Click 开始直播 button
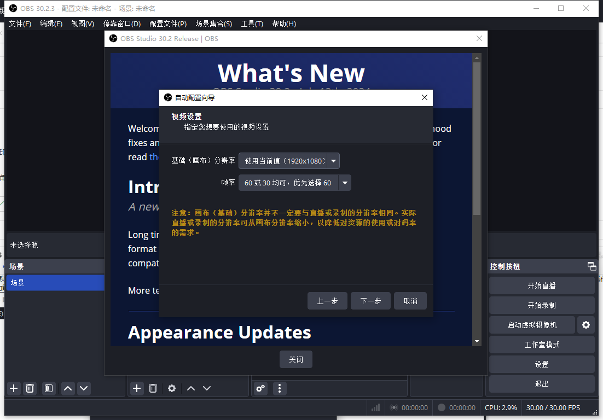Viewport: 603px width, 420px height. [x=542, y=285]
